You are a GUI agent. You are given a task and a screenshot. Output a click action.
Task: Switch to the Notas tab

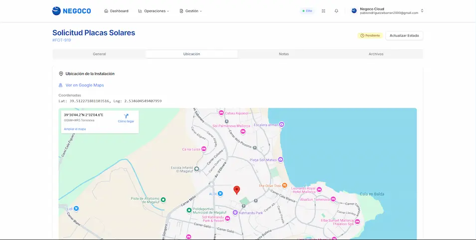point(284,54)
